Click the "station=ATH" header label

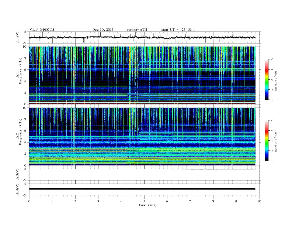(137, 30)
